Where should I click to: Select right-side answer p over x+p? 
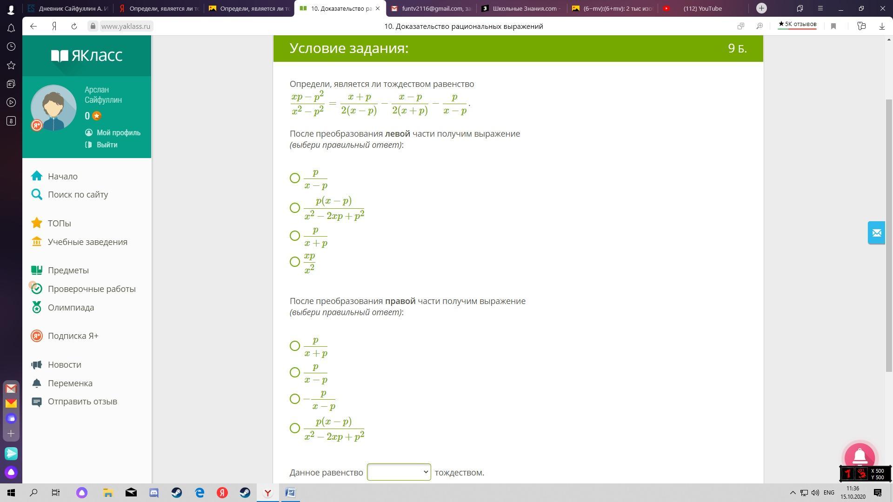295,346
